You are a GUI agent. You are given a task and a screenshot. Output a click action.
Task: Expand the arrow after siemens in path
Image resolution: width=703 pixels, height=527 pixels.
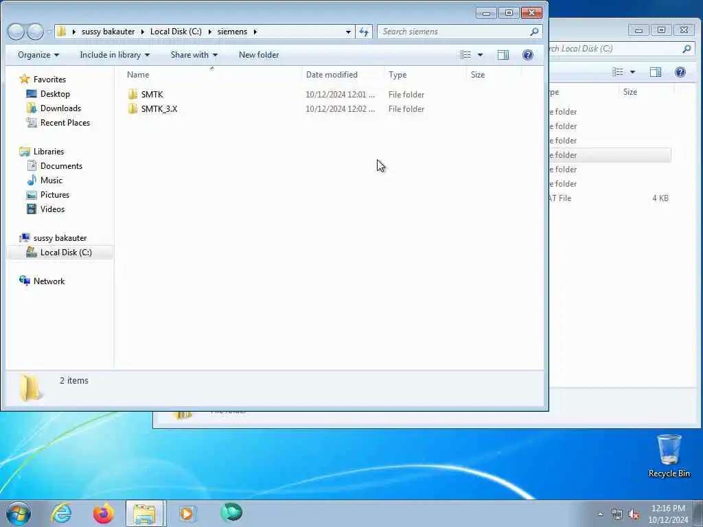[x=255, y=32]
